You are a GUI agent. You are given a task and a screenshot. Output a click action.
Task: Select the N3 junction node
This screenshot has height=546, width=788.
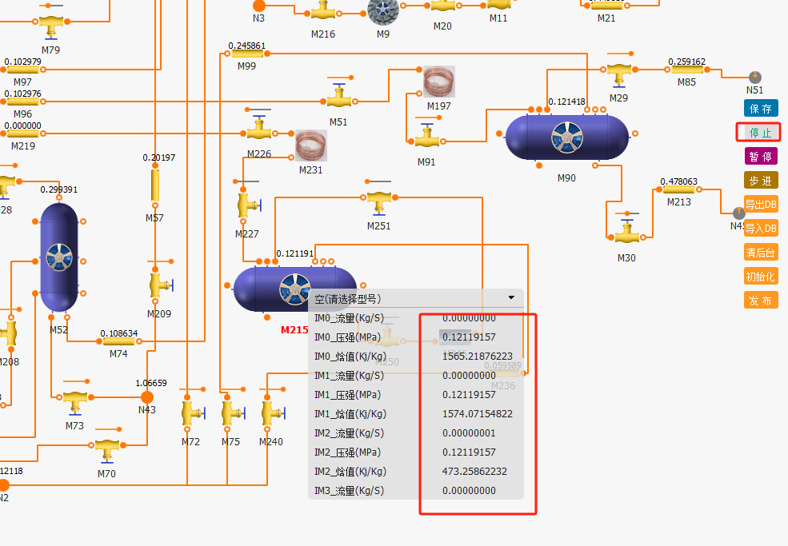pos(259,6)
